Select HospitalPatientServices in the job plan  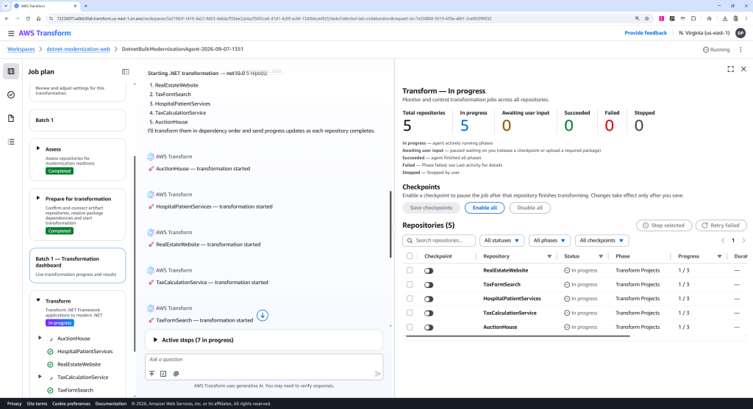point(85,352)
